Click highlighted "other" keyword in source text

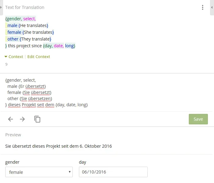13,39
